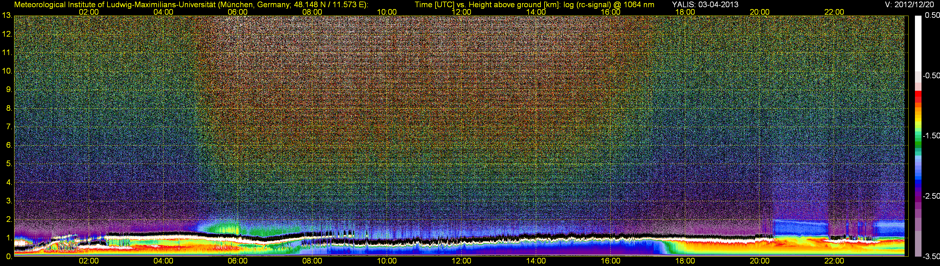Click the 08:00 label on the bottom time axis
Screen dimensions: 940x266
[x=312, y=261]
